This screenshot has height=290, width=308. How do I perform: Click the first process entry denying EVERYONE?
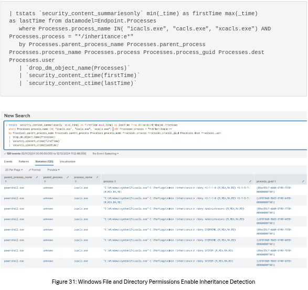(x=169, y=230)
